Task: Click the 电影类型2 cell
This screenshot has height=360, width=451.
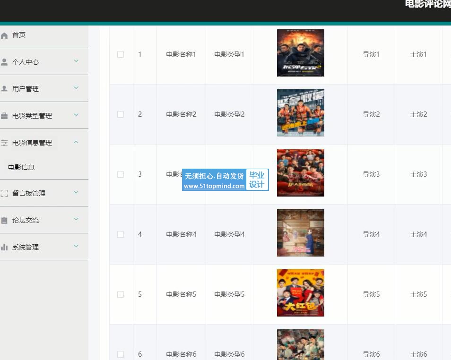Action: pyautogui.click(x=230, y=114)
